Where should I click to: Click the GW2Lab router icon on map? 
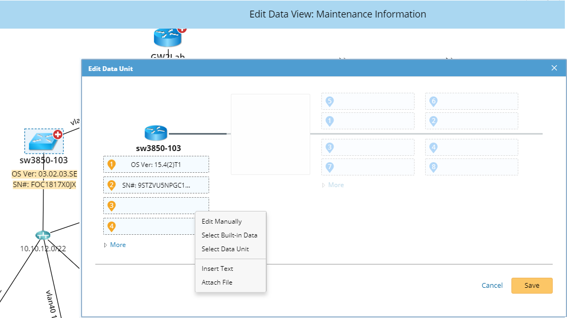[167, 37]
